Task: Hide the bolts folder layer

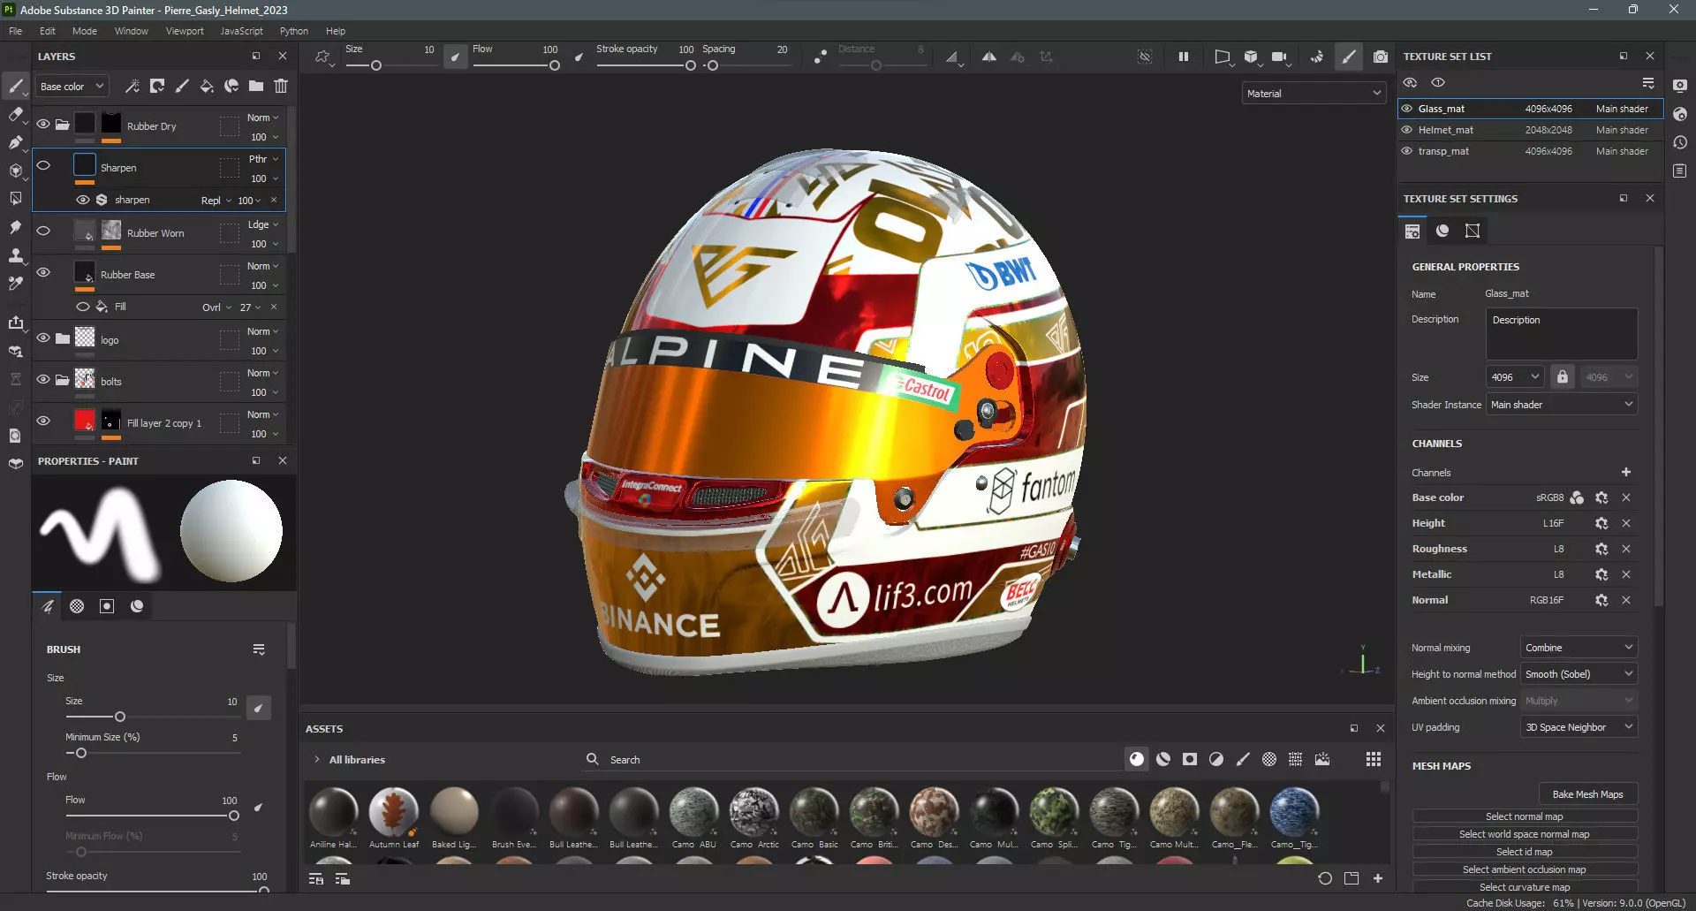Action: 43,379
